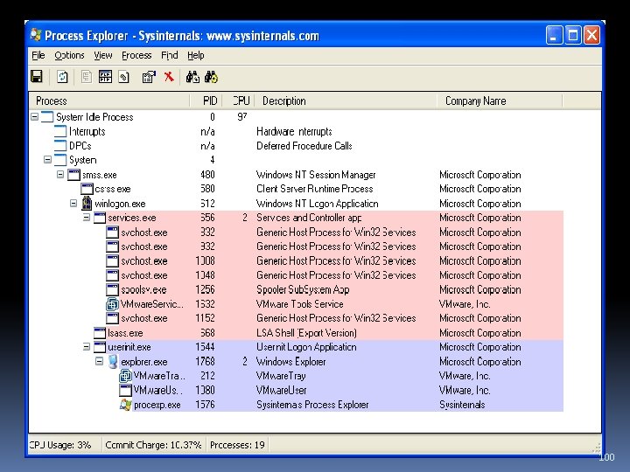Click the procexp.exe process icon
The height and width of the screenshot is (472, 630).
coord(126,405)
